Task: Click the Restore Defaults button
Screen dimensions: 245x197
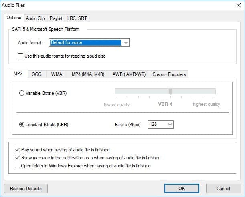Action: [26, 189]
